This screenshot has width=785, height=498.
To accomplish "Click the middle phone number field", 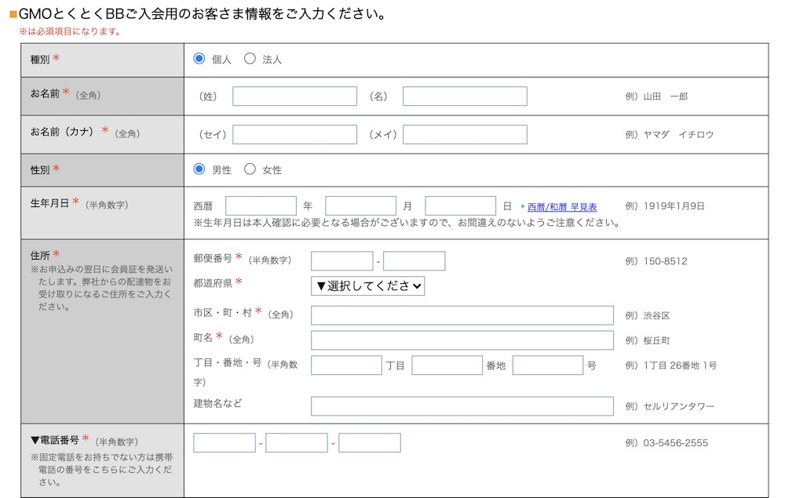I will (x=297, y=443).
